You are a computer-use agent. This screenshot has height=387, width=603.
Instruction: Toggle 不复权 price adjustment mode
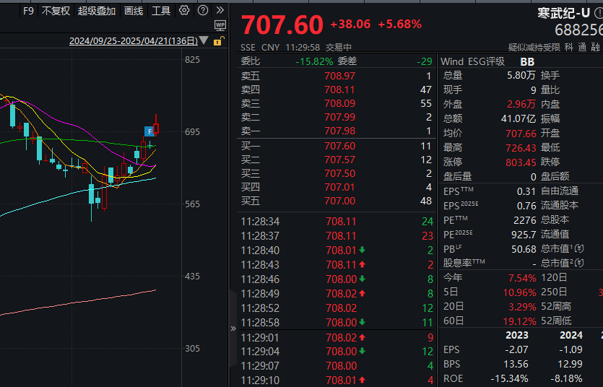click(56, 11)
